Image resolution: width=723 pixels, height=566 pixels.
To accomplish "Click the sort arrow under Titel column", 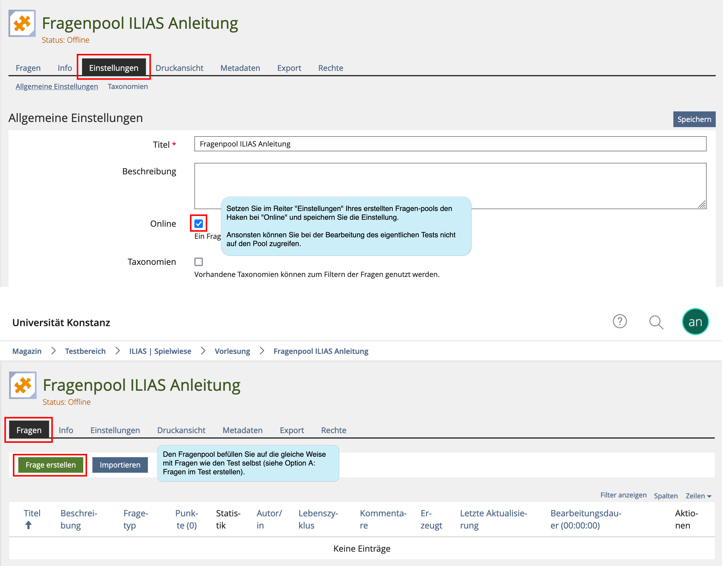I will [28, 525].
